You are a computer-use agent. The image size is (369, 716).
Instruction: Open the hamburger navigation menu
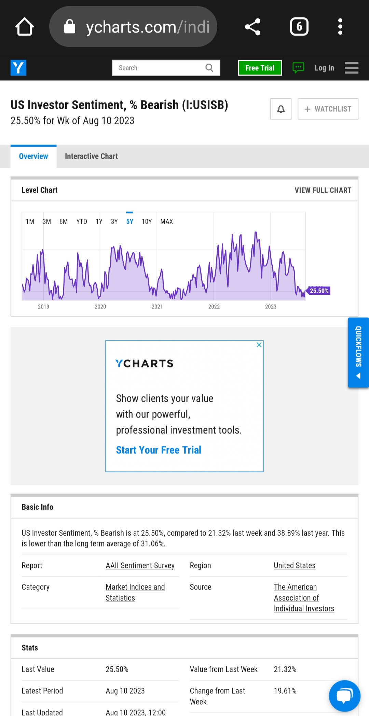coord(352,68)
